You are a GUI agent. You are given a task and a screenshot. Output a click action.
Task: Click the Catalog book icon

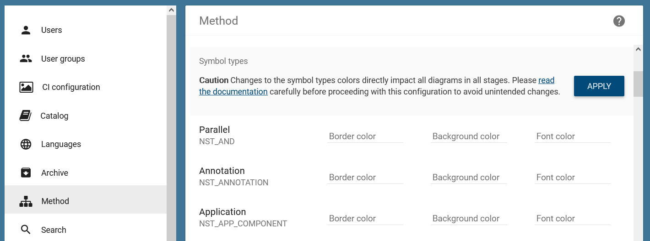tap(26, 115)
